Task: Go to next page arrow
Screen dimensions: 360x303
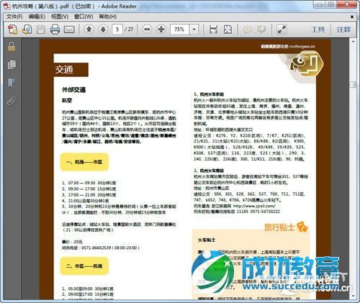Action: [103, 30]
